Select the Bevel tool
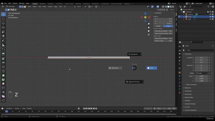215x121 pixels. pyautogui.click(x=3, y=63)
